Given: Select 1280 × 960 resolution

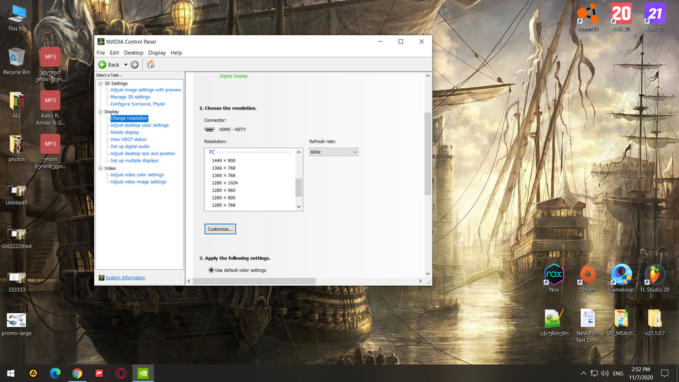Looking at the screenshot, I should 223,190.
